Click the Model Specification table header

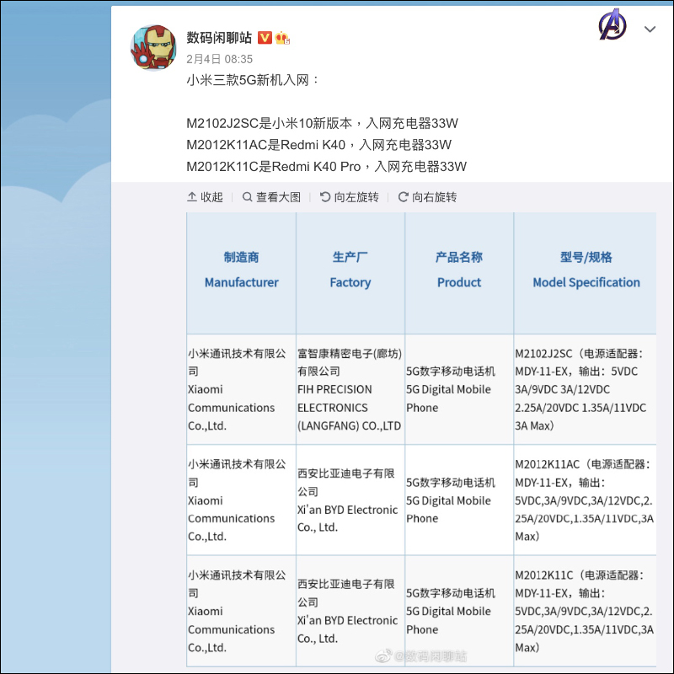pos(586,273)
